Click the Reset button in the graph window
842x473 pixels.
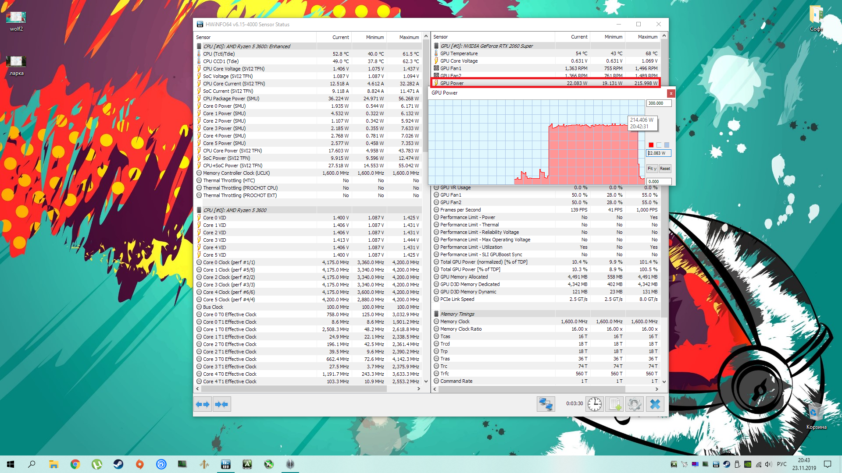pos(665,169)
